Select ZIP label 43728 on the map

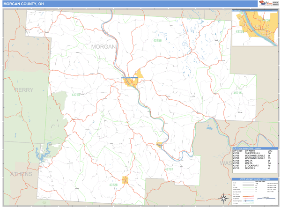(113, 185)
